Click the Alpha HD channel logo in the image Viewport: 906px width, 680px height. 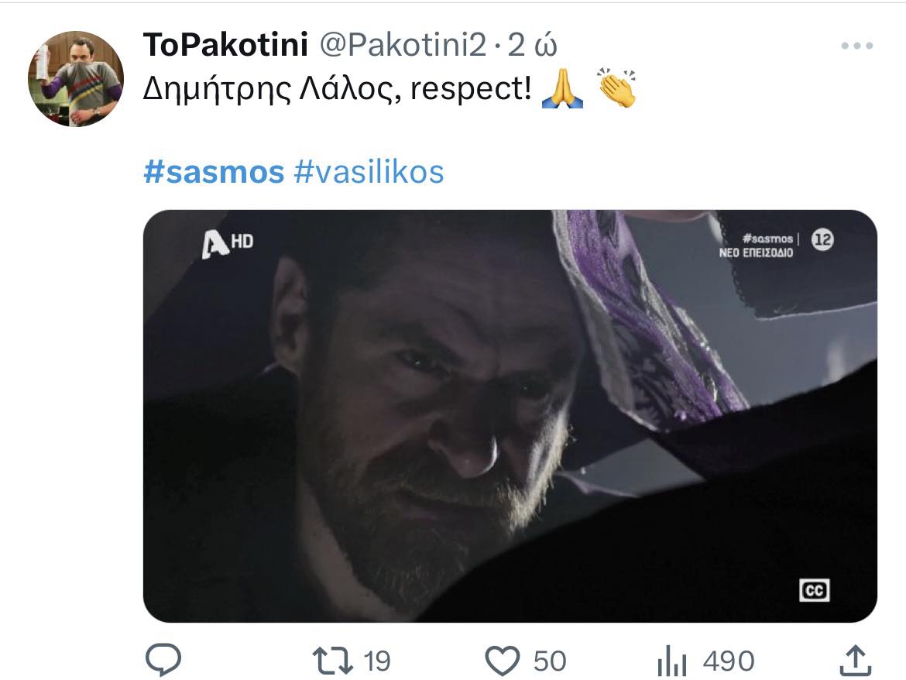point(227,243)
